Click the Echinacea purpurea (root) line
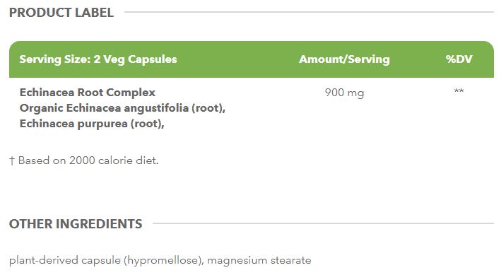Screen dimensions: 501x275 (92, 124)
